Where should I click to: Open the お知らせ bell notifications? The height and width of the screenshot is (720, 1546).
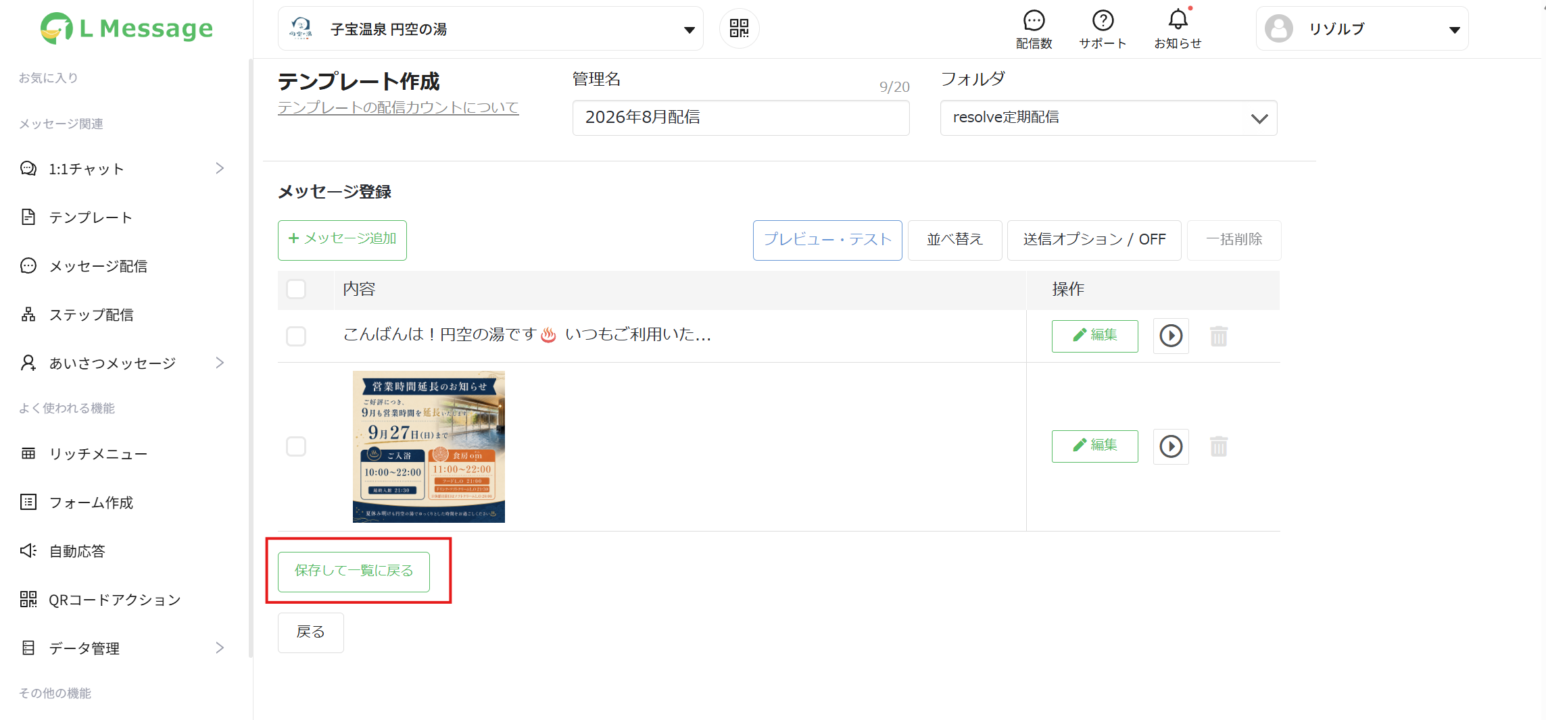pos(1178,19)
